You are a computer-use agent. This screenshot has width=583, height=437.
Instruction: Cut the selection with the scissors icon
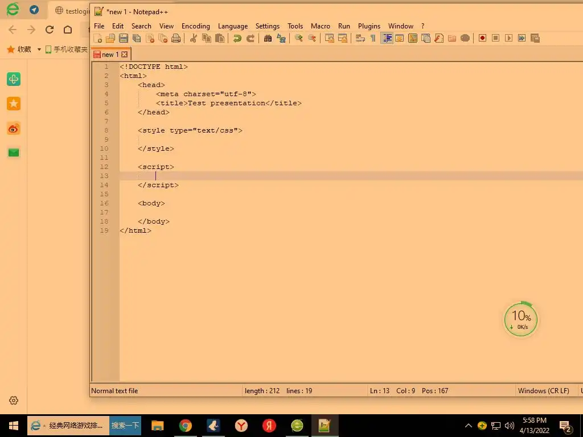[194, 38]
